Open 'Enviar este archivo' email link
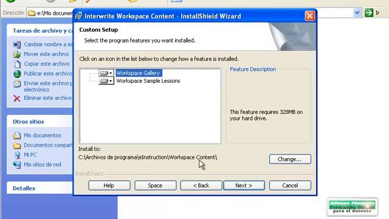The height and width of the screenshot is (219, 389). (x=49, y=86)
